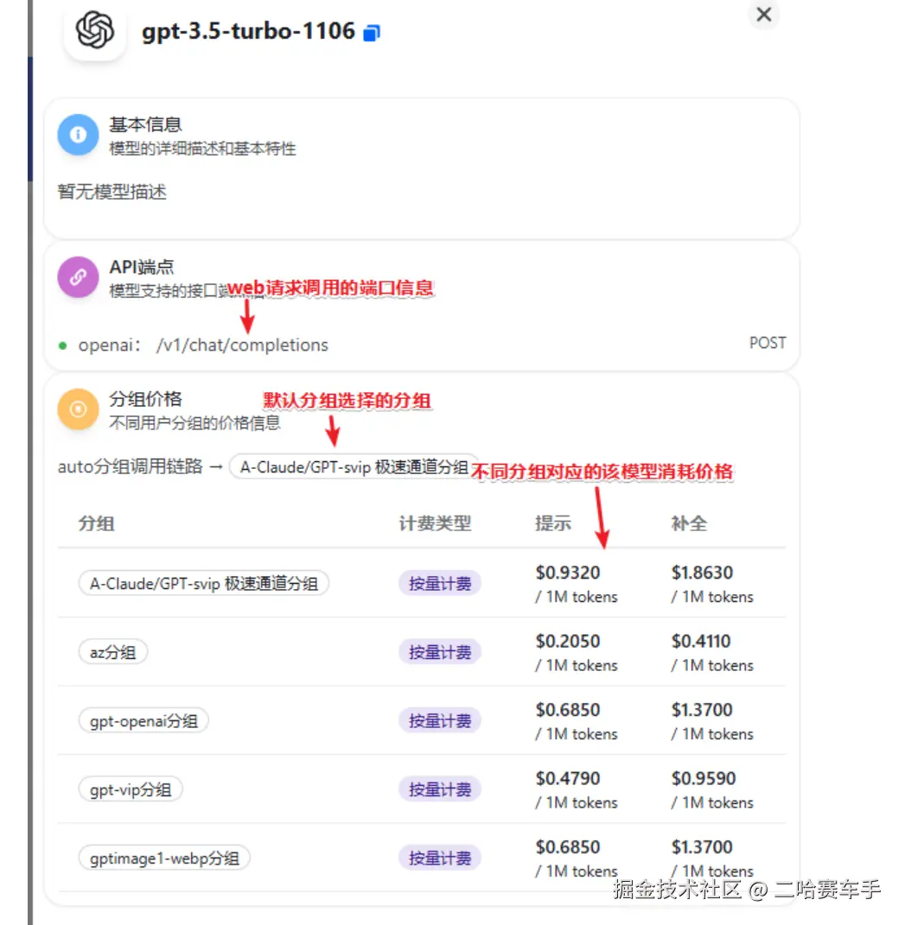Click 按量计费 badge in az分组 row
This screenshot has height=925, width=905.
[440, 652]
